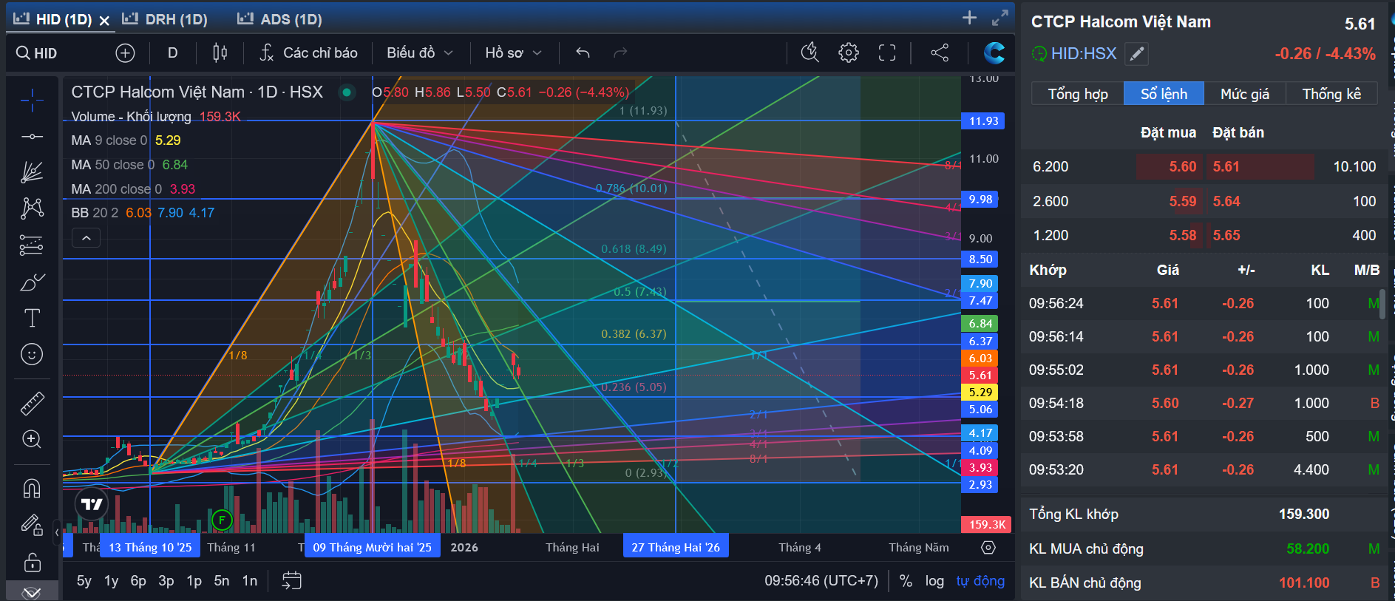The height and width of the screenshot is (601, 1395).
Task: Open the forecasting and measurement tools
Action: tap(32, 245)
